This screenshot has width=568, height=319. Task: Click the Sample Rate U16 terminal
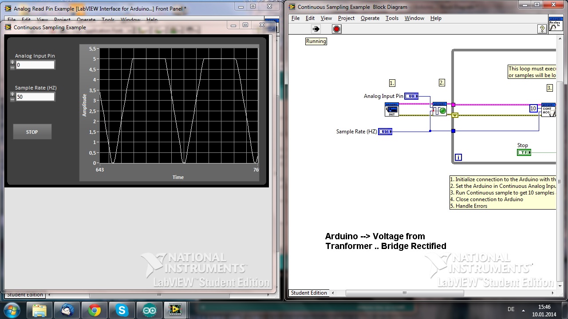click(385, 132)
